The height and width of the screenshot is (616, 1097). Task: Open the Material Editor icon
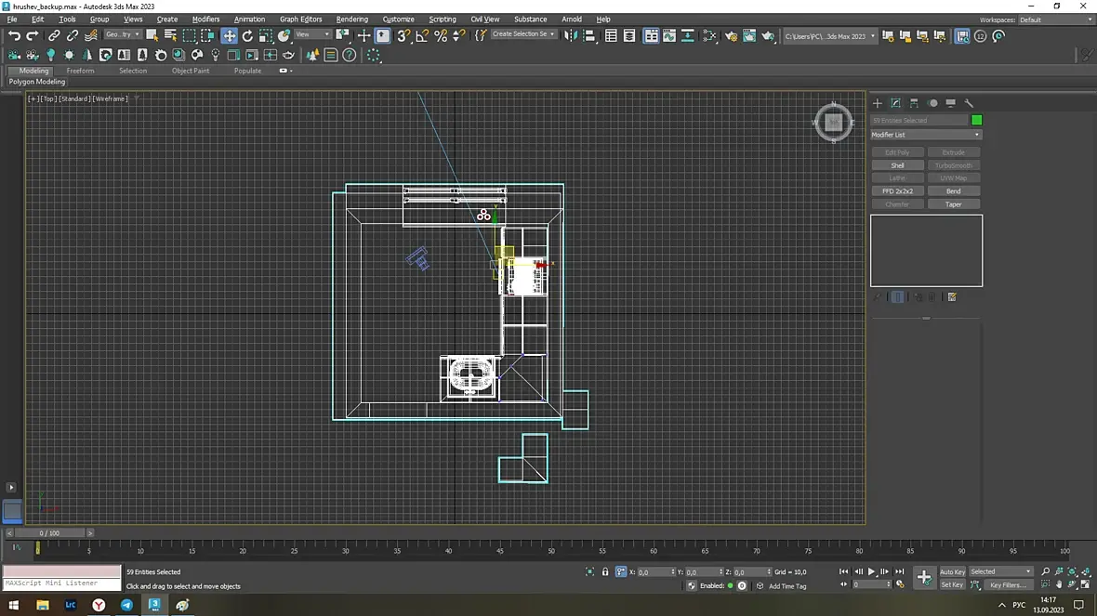pyautogui.click(x=709, y=35)
